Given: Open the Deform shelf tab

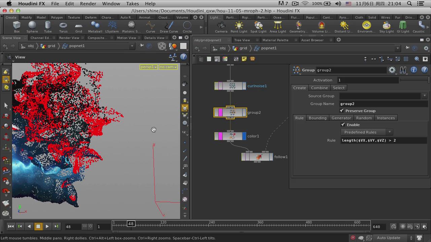Looking at the screenshot, I should [91, 17].
